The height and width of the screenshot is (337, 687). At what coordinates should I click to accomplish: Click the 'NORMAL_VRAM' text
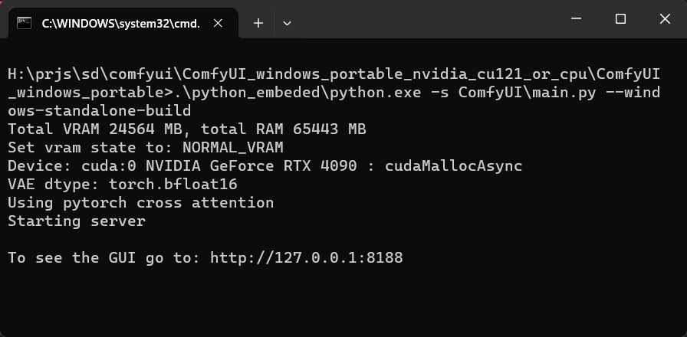[x=232, y=148]
